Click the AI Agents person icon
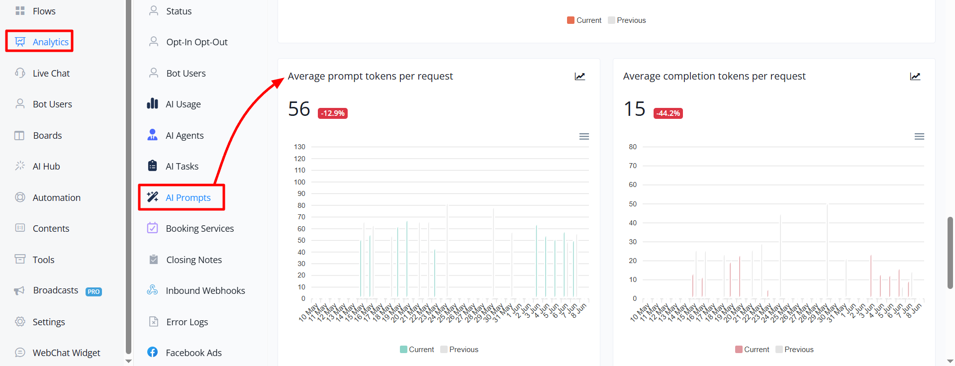This screenshot has width=955, height=366. tap(152, 135)
